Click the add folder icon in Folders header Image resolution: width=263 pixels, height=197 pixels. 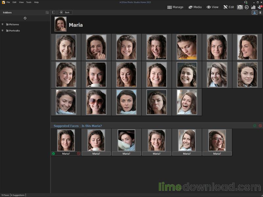point(47,12)
